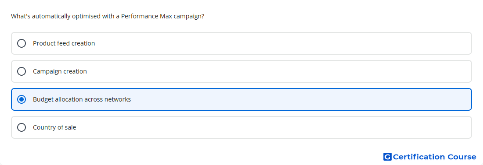Select the Product feed creation radio button
The image size is (483, 165).
22,43
